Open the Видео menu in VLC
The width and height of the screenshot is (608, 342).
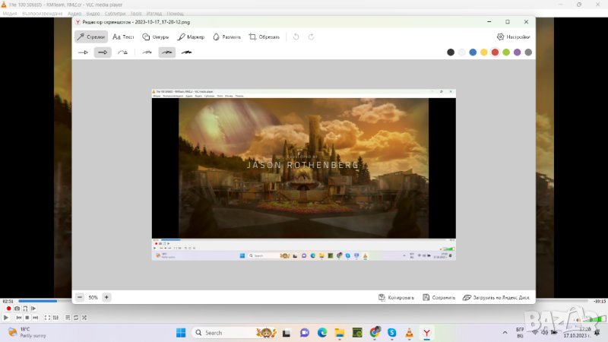coord(93,14)
